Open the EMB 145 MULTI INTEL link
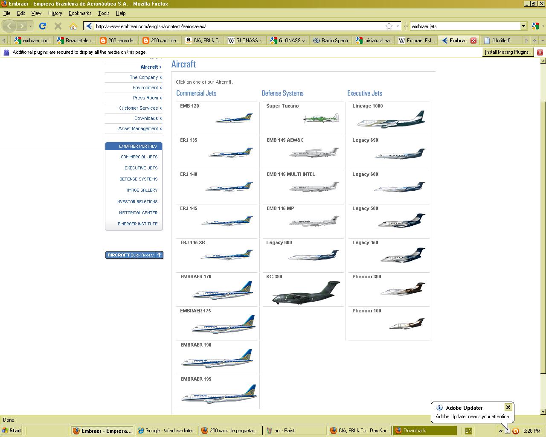 point(291,174)
